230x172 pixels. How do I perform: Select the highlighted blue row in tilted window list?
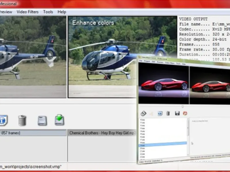[x=163, y=144]
